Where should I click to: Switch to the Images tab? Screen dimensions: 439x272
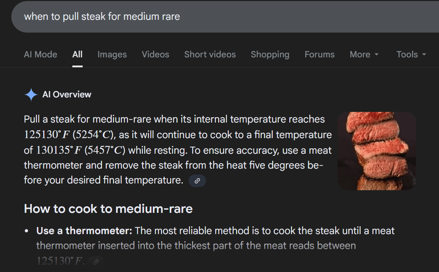(x=112, y=55)
